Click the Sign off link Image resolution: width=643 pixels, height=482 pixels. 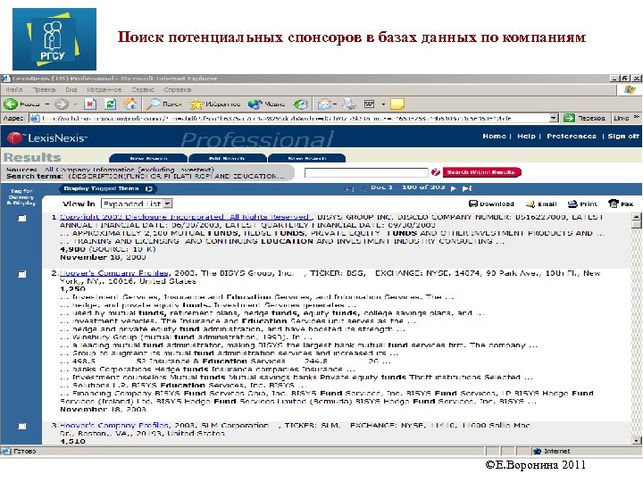623,136
